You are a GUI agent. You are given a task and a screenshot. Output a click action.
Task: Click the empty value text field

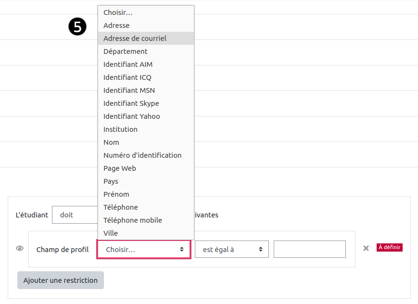[310, 249]
